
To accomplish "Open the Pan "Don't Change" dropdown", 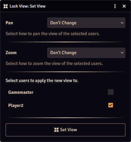I will pos(86,23).
